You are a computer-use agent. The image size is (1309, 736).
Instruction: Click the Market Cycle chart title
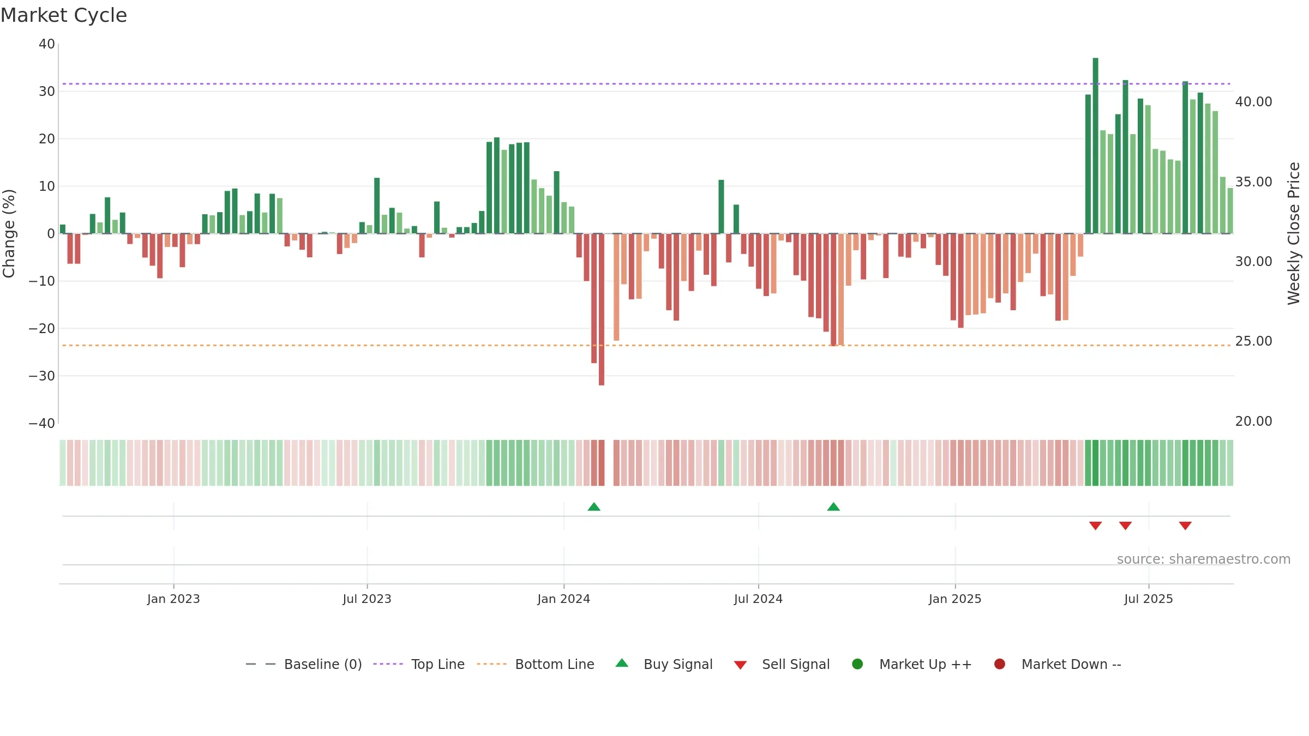[64, 15]
